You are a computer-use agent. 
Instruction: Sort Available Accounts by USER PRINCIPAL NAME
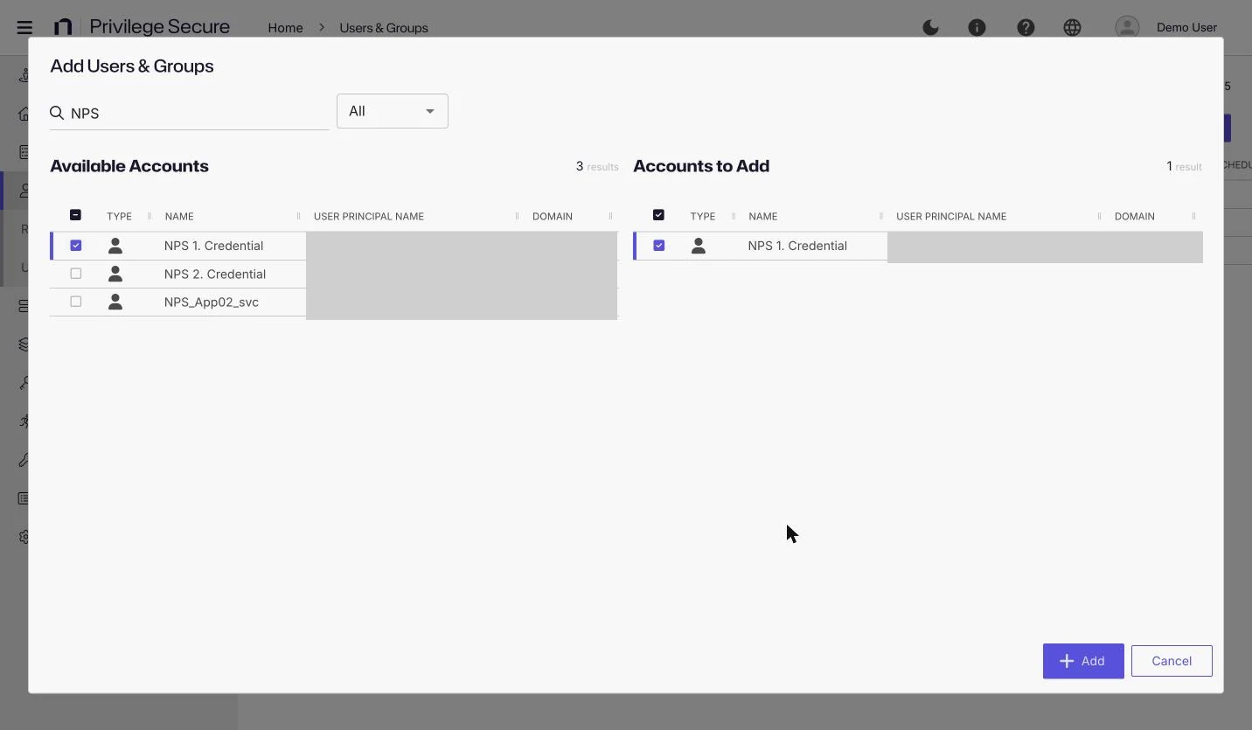pyautogui.click(x=368, y=216)
